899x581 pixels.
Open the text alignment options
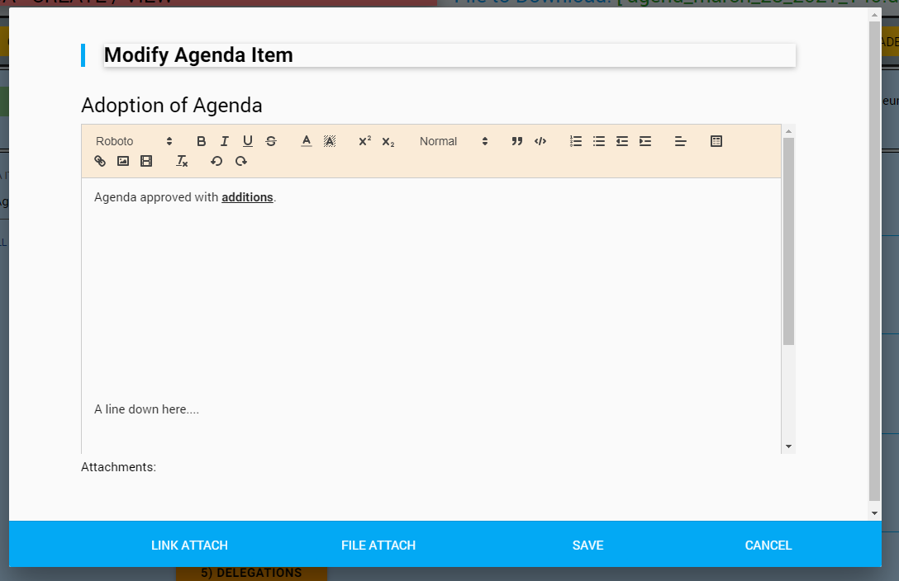coord(681,141)
